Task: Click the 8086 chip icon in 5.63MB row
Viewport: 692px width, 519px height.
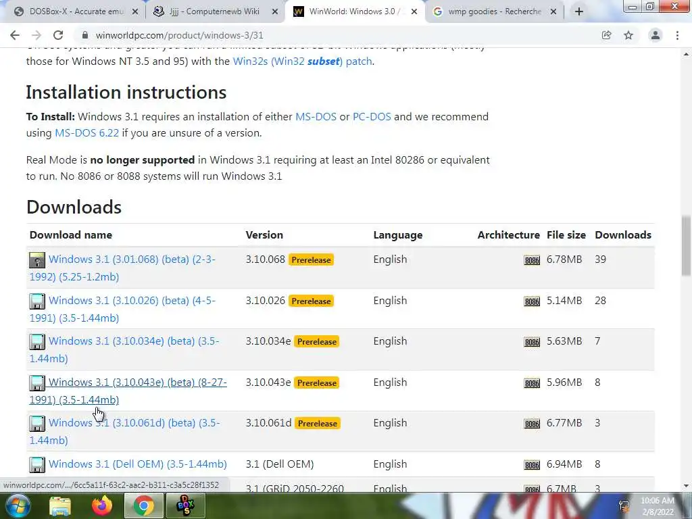Action: [x=532, y=341]
